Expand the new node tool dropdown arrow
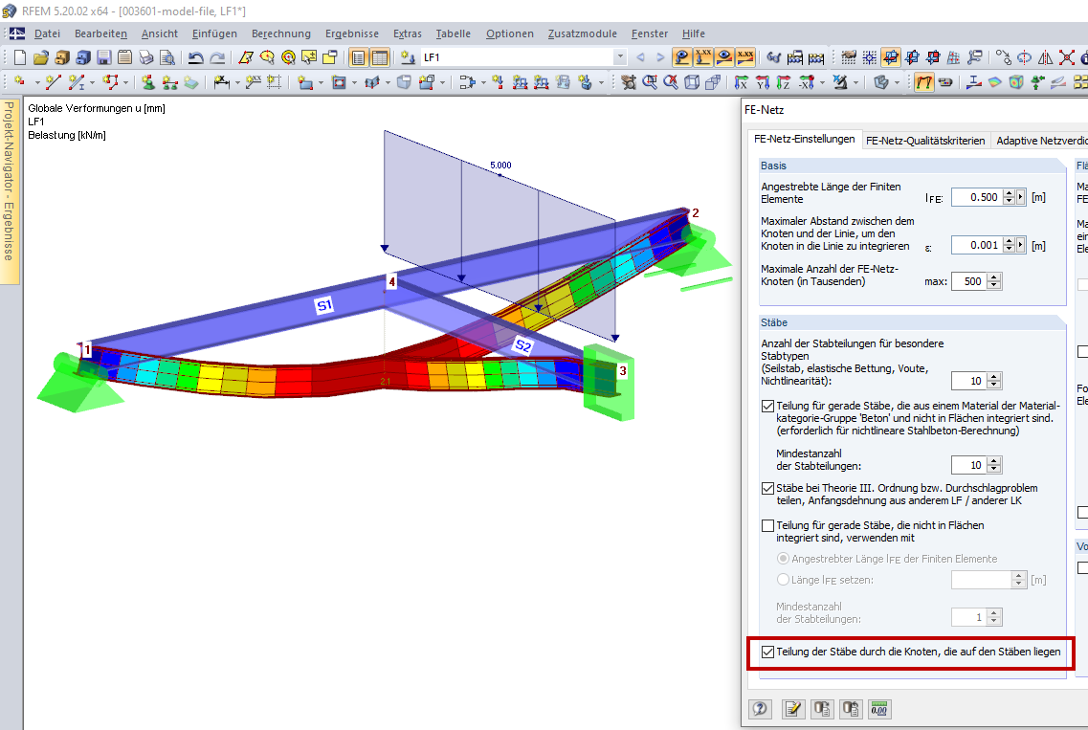 point(36,83)
